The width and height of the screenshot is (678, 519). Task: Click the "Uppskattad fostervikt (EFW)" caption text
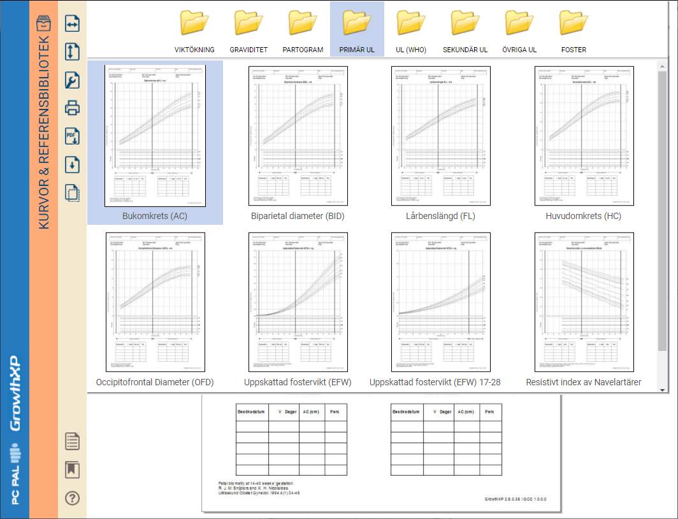coord(298,383)
